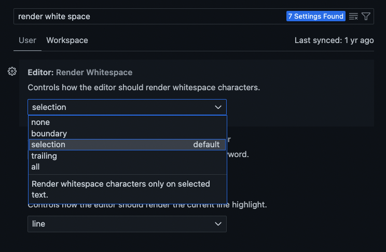This screenshot has width=386, height=252.
Task: Pick the all option in the list
Action: click(x=35, y=167)
